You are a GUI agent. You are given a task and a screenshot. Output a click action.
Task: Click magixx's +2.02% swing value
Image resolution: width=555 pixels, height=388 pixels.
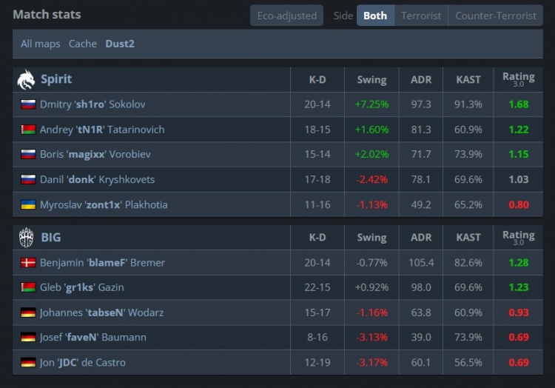371,154
